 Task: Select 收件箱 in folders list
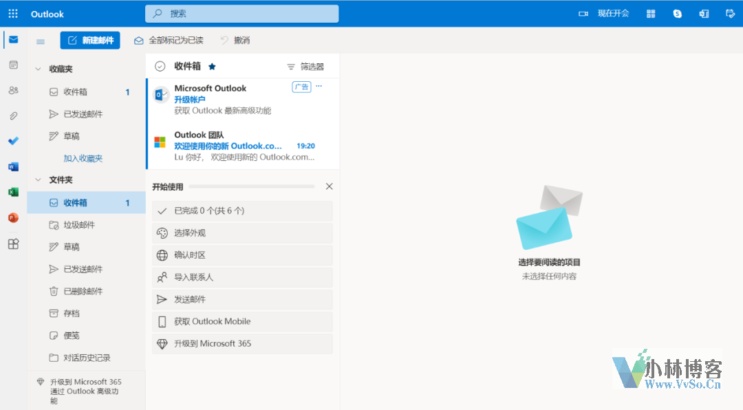point(86,203)
